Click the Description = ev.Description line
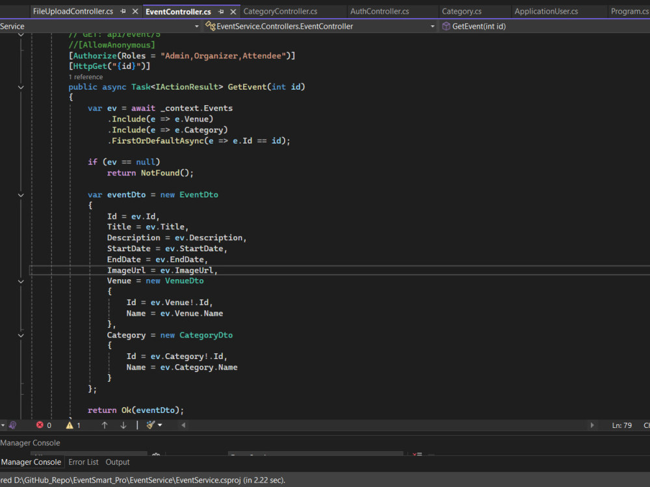 pos(177,238)
